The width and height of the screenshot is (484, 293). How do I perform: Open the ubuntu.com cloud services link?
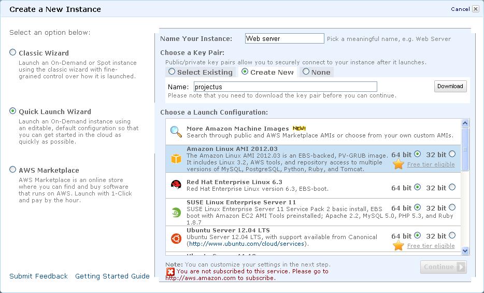247,244
